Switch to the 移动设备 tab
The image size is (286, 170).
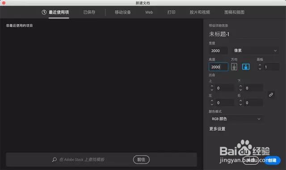[122, 12]
